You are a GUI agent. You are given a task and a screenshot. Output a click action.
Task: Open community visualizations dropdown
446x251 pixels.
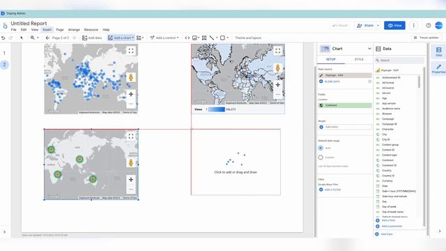pos(139,38)
